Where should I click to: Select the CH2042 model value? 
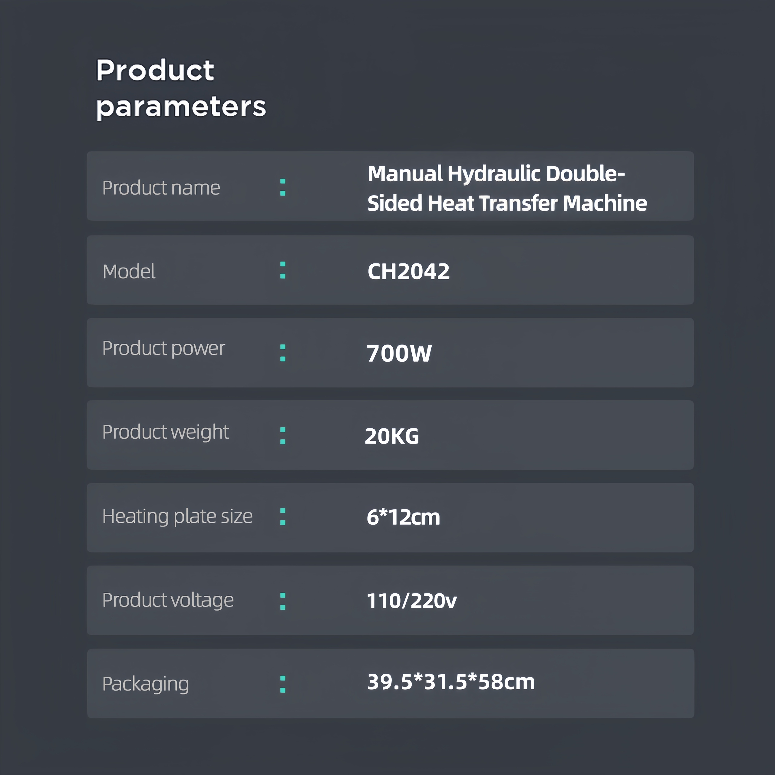tap(408, 272)
